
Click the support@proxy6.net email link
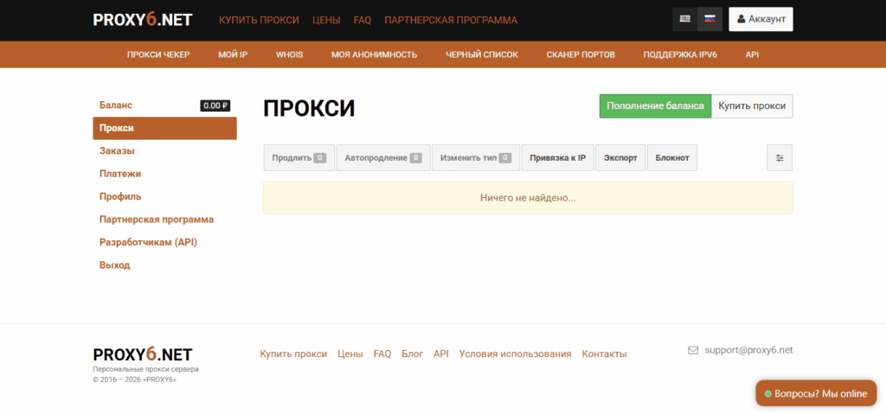748,350
